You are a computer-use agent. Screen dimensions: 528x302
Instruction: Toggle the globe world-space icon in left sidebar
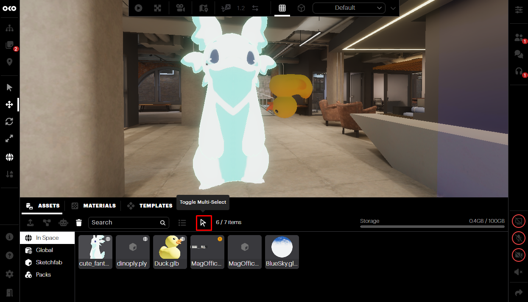9,157
